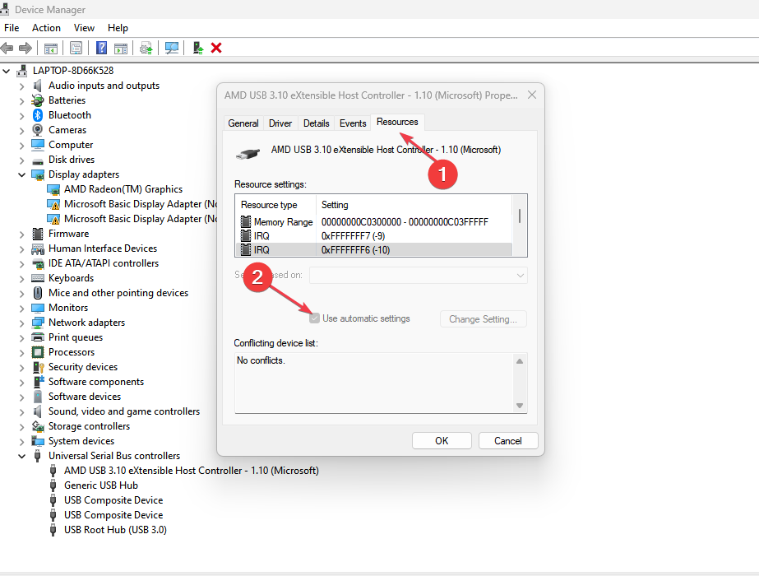Click the gear with green arrow toolbar icon
The height and width of the screenshot is (576, 759).
click(x=146, y=48)
